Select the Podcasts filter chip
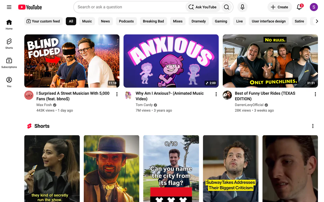The height and width of the screenshot is (202, 324). [x=126, y=21]
